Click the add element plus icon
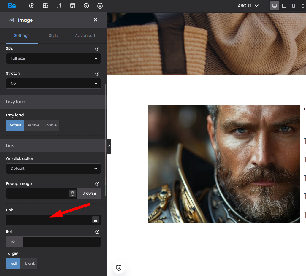The image size is (306, 276). pyautogui.click(x=32, y=6)
